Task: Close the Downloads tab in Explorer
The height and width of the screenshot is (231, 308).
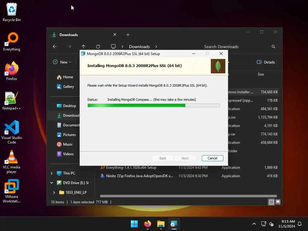Action: 115,35
